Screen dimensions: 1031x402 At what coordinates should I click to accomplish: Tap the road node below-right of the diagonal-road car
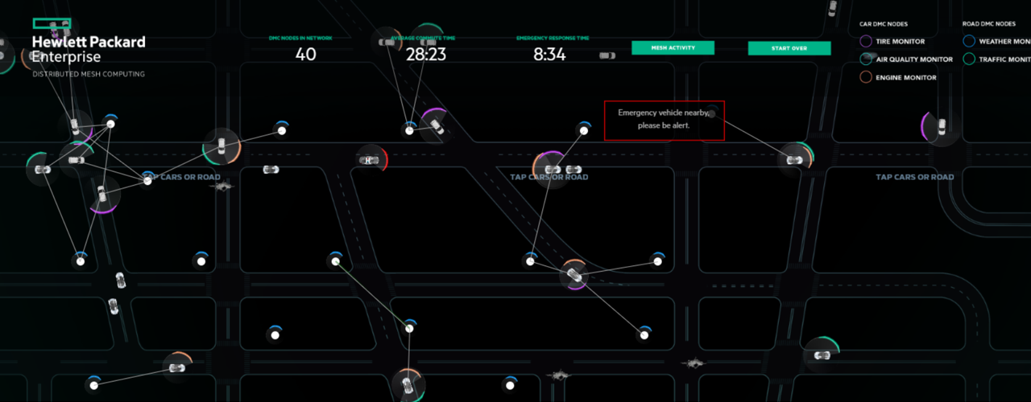644,334
